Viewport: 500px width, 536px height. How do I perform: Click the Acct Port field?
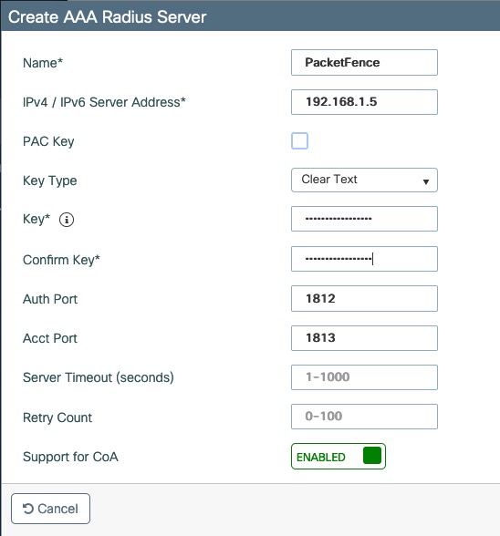364,338
